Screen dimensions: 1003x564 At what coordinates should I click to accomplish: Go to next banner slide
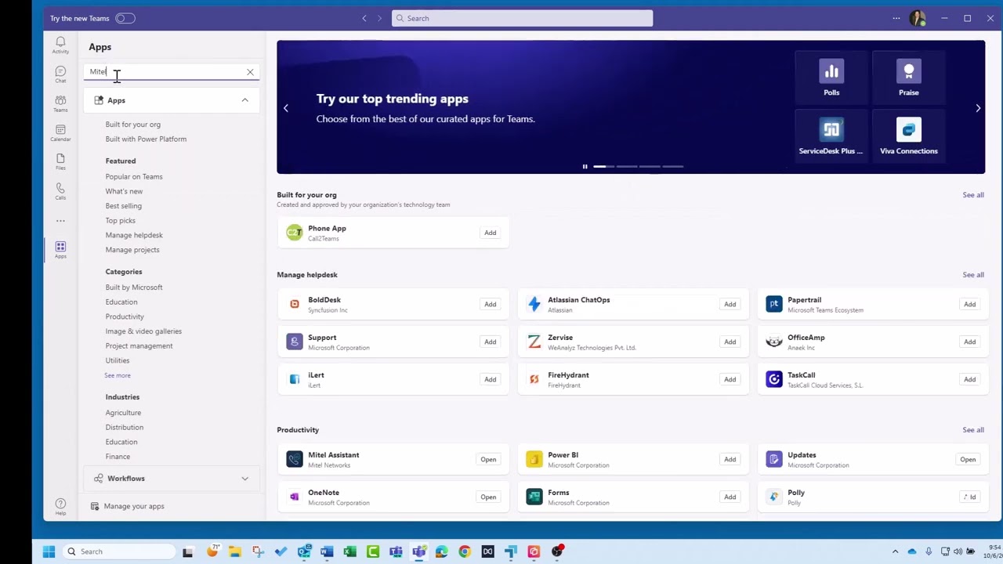[x=978, y=108]
